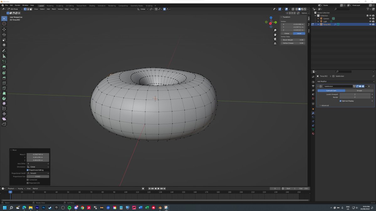Select the Bevel tool

pos(4,78)
